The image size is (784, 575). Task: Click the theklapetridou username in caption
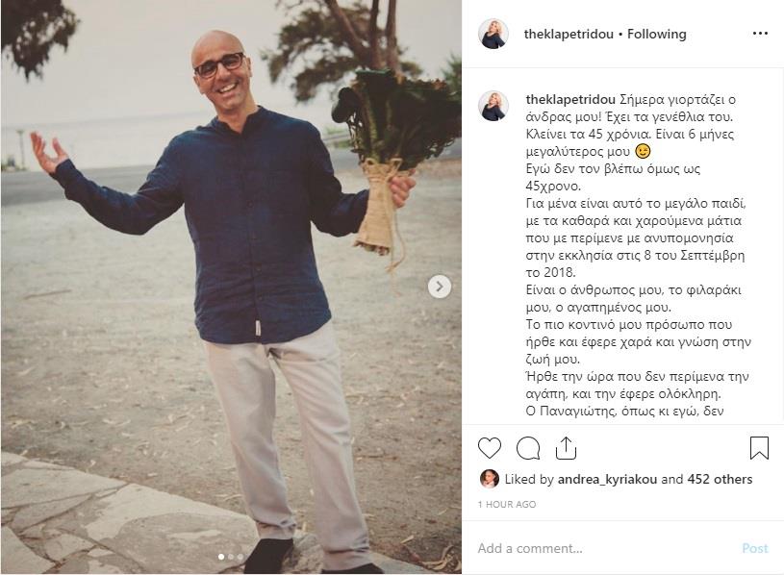[563, 99]
